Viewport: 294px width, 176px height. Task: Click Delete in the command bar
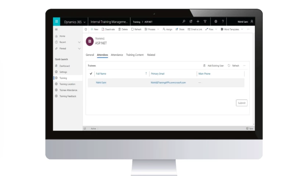tap(123, 29)
